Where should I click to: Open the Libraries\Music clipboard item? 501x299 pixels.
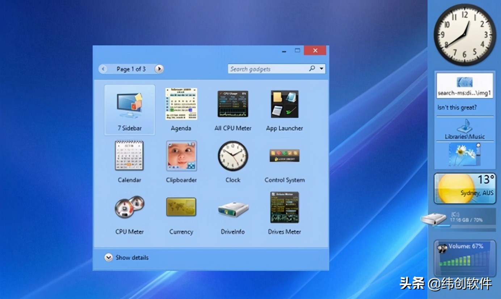pyautogui.click(x=465, y=129)
